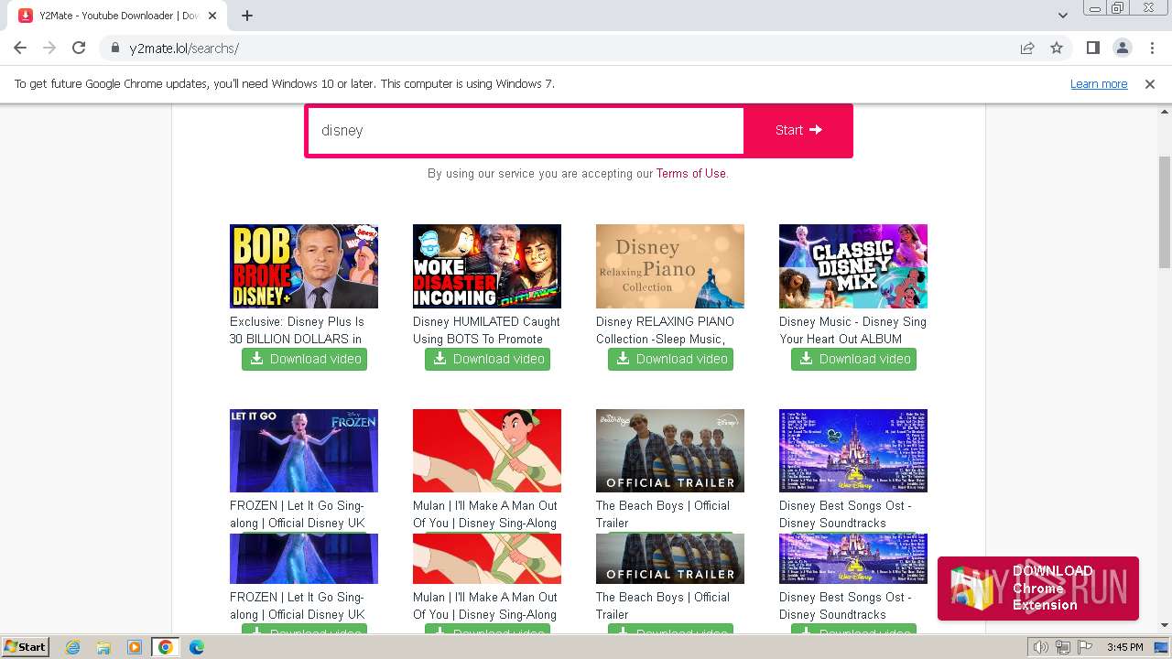Open Windows Media Player from taskbar

coord(135,647)
